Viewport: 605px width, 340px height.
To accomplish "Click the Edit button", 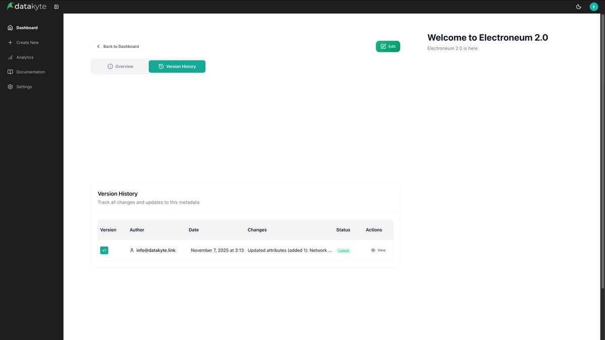I will 388,46.
